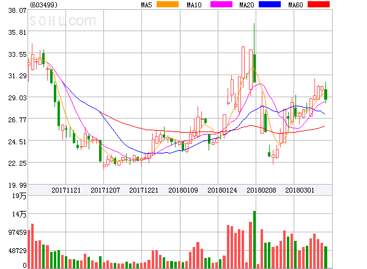Screen dimensions: 367x269
Task: Click the MA60 legend label
Action: [x=295, y=5]
